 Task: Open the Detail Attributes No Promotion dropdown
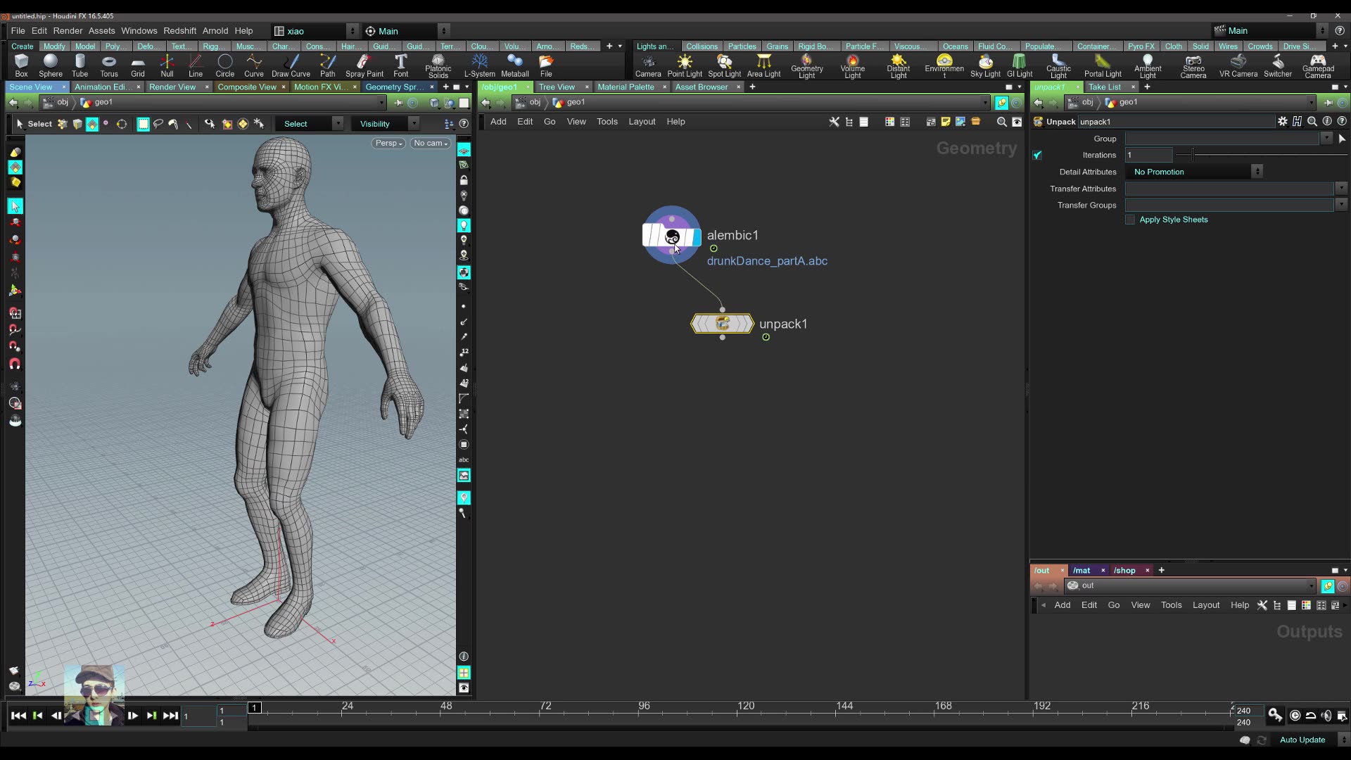[1194, 172]
